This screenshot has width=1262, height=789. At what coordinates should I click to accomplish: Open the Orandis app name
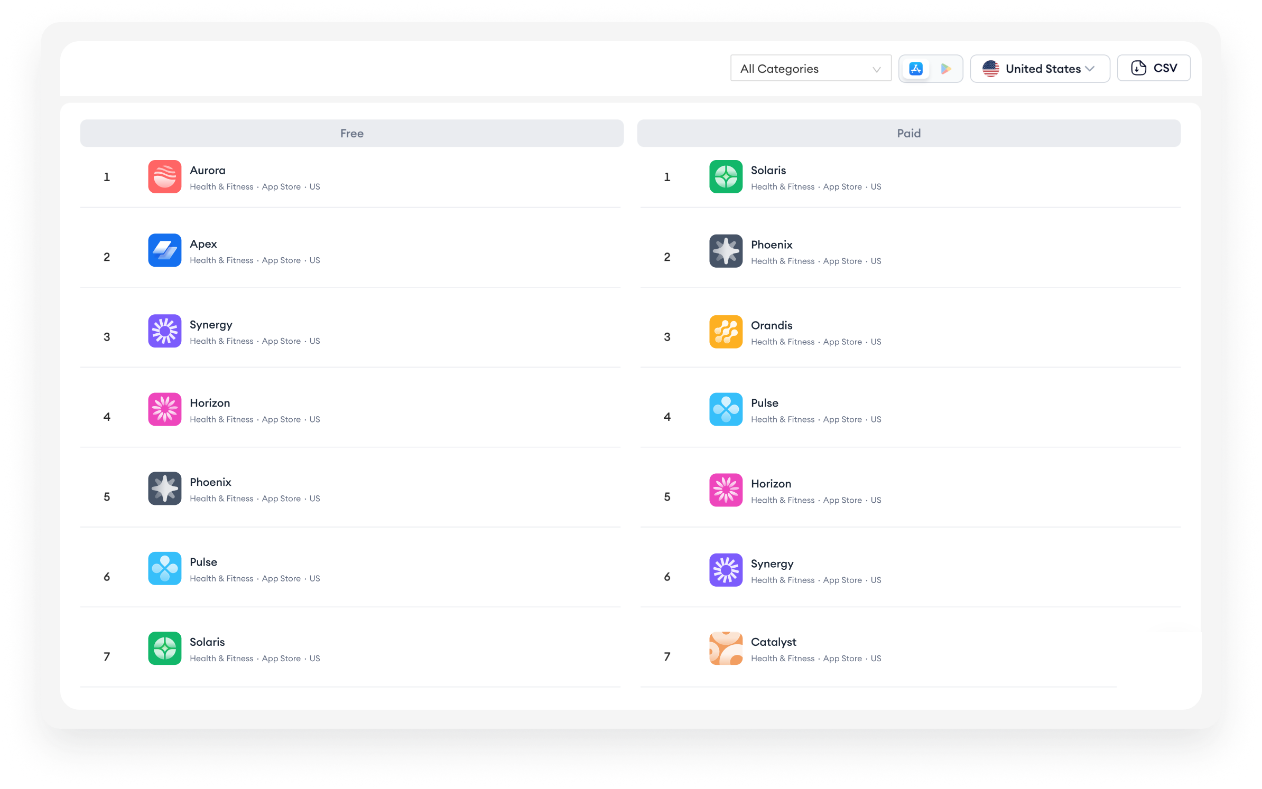click(x=772, y=325)
